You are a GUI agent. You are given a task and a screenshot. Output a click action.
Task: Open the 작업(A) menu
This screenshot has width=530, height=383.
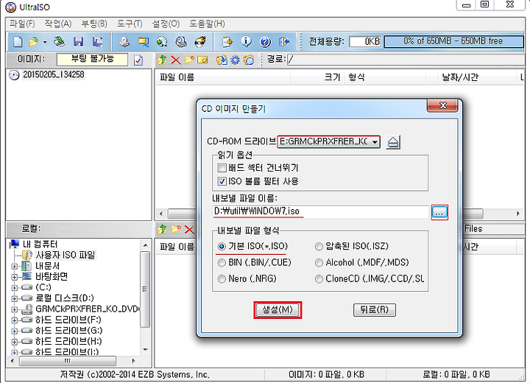click(58, 24)
